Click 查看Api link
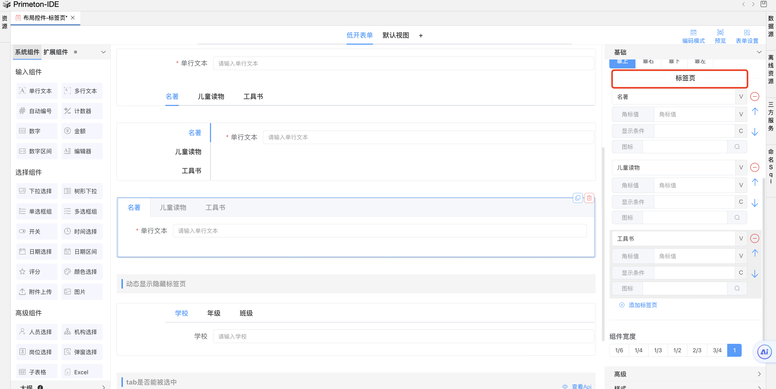The height and width of the screenshot is (389, 776). point(581,386)
